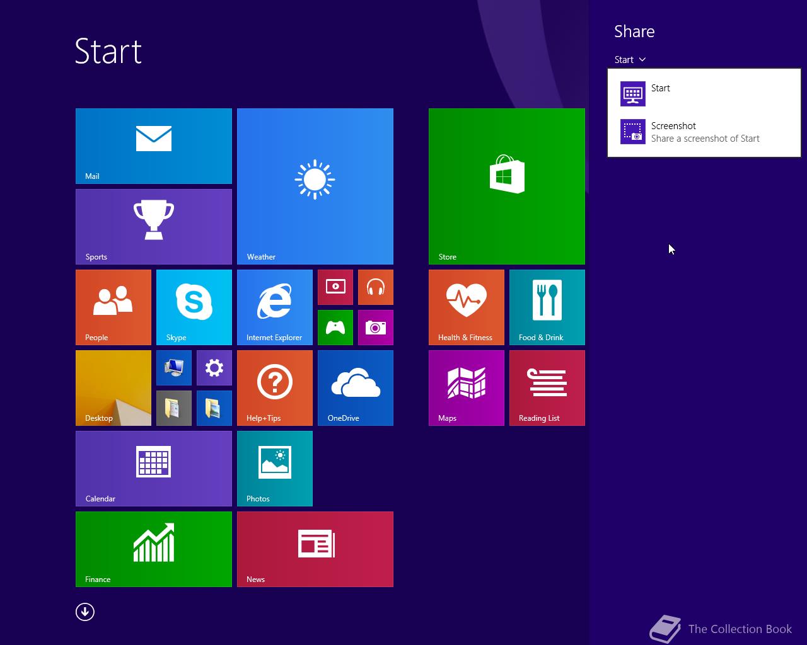Click 'Share a screenshot of Start' text
Viewport: 807px width, 645px height.
(x=705, y=139)
